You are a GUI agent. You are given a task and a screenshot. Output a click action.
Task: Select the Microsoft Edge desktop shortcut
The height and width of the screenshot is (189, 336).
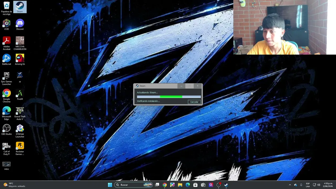tap(7, 113)
